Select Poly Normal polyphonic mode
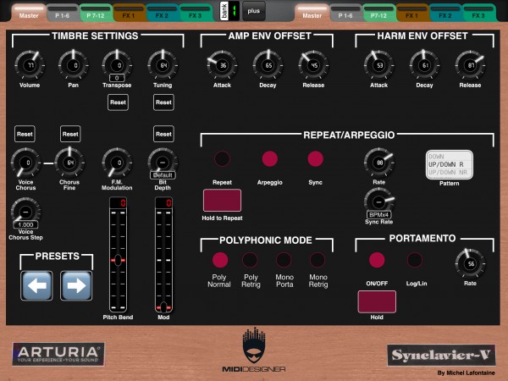The image size is (508, 381). click(220, 260)
